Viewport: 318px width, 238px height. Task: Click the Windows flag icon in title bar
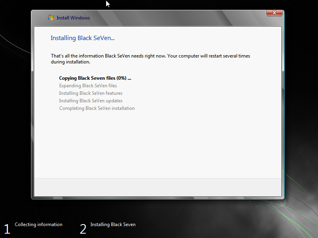click(51, 17)
